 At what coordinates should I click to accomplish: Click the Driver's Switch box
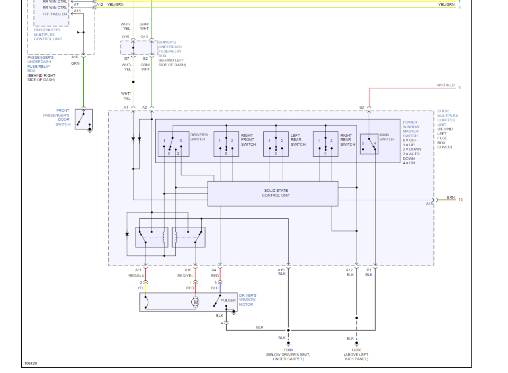click(x=173, y=144)
